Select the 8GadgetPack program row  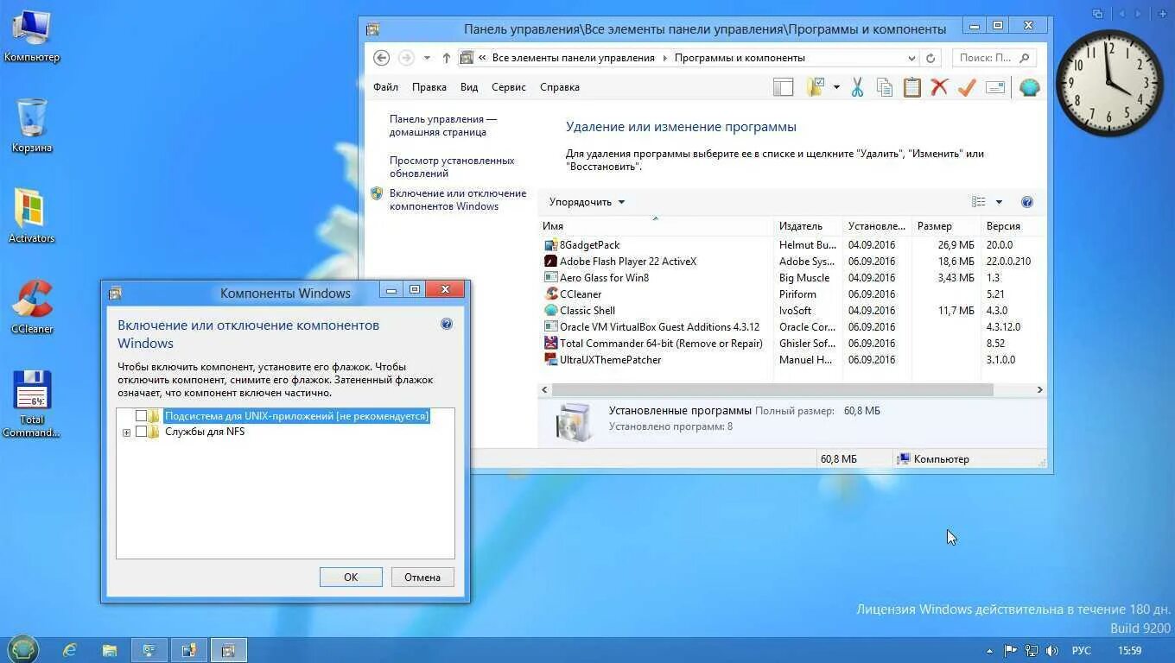[788, 245]
